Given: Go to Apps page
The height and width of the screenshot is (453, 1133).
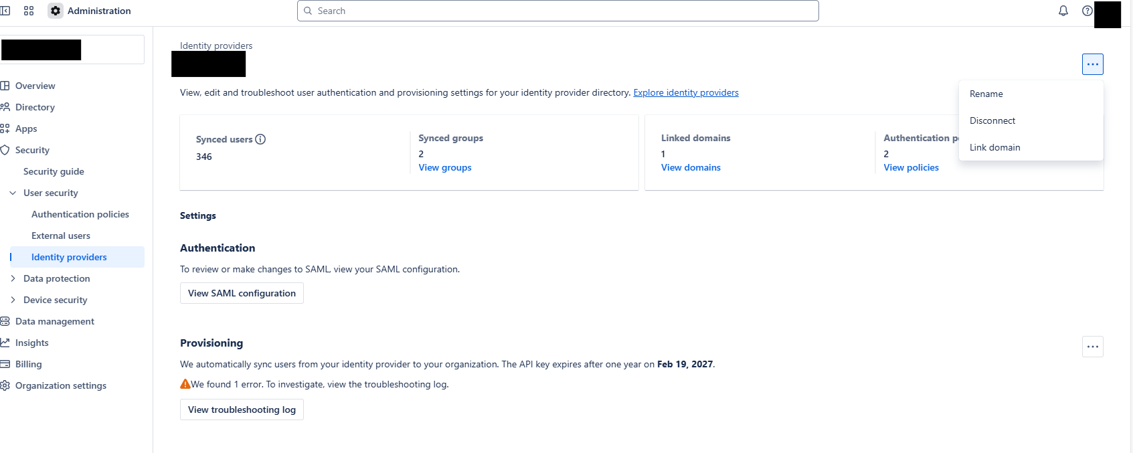Looking at the screenshot, I should tap(26, 128).
